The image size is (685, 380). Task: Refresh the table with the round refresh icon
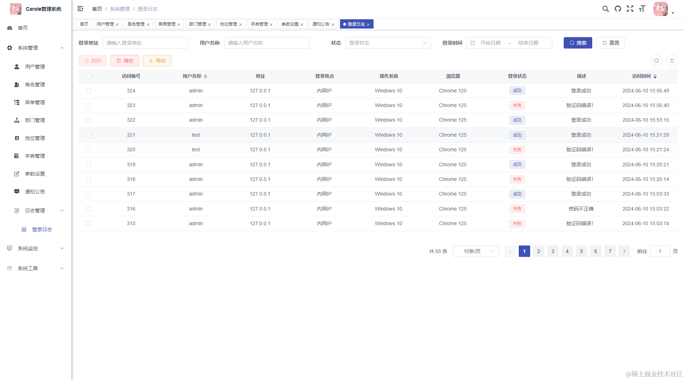(x=672, y=61)
